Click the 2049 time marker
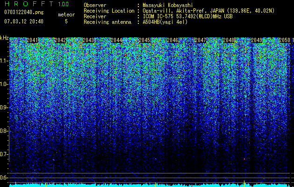The image size is (294, 187). tap(257, 40)
